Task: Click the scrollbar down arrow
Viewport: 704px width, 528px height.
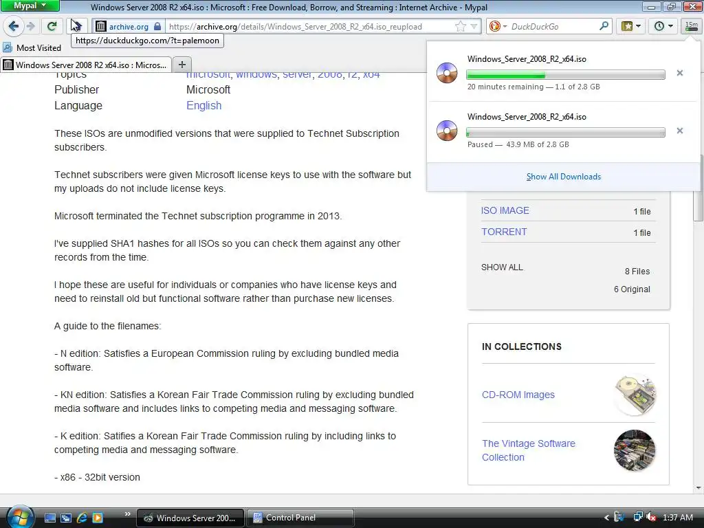Action: (698, 488)
